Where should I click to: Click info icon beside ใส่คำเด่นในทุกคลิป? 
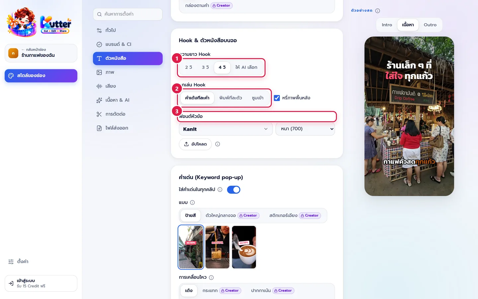click(220, 189)
